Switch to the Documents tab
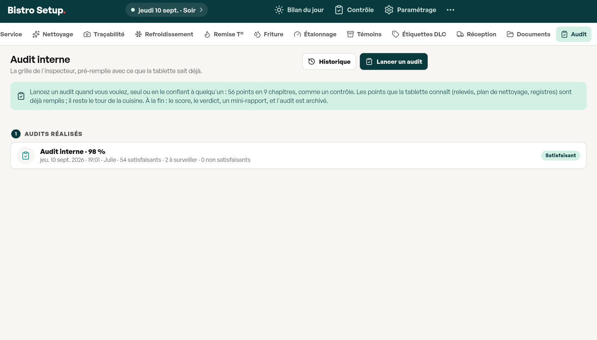This screenshot has height=340, width=597. 528,34
